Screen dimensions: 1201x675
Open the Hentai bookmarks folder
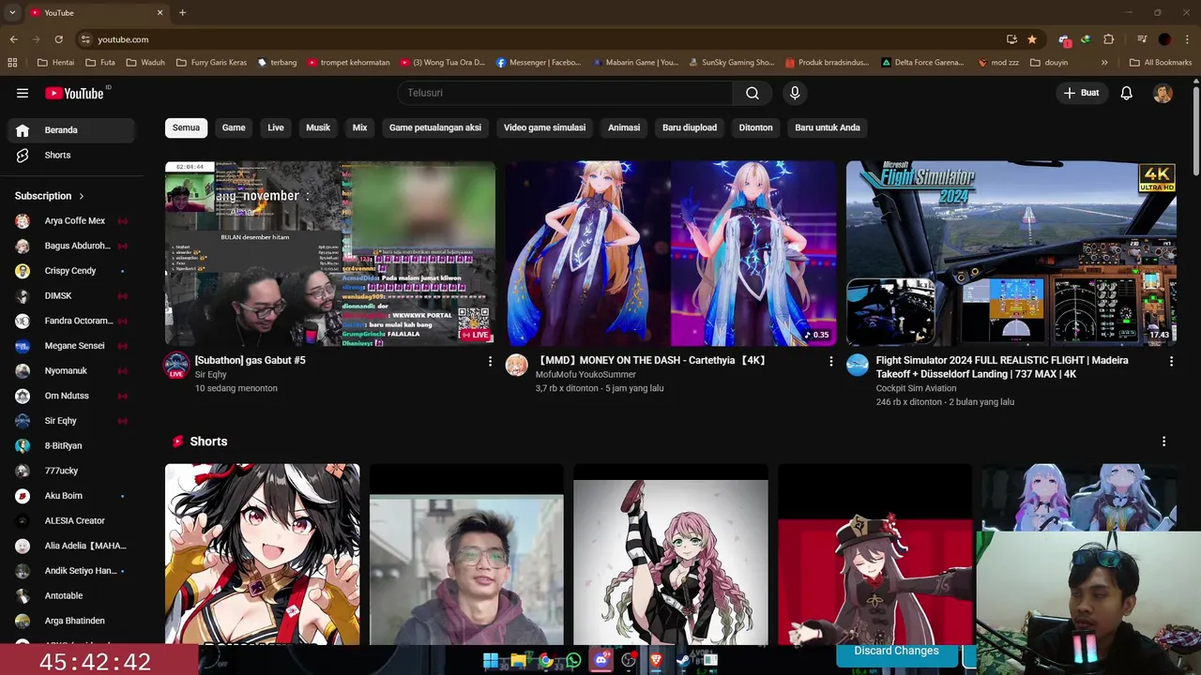(55, 63)
